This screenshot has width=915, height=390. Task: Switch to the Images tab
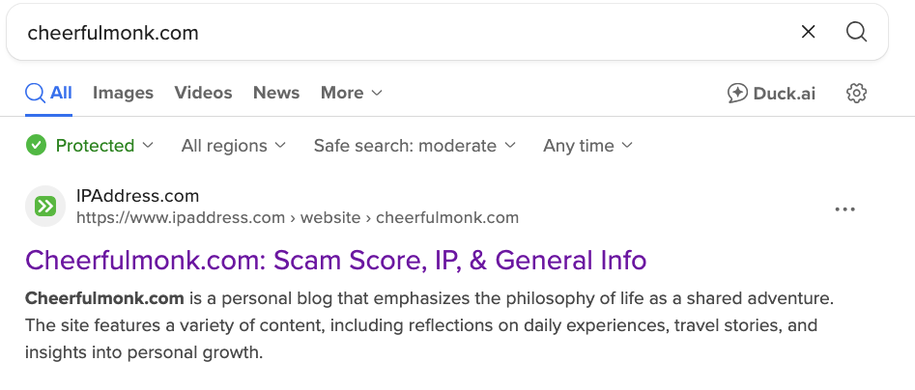(123, 94)
